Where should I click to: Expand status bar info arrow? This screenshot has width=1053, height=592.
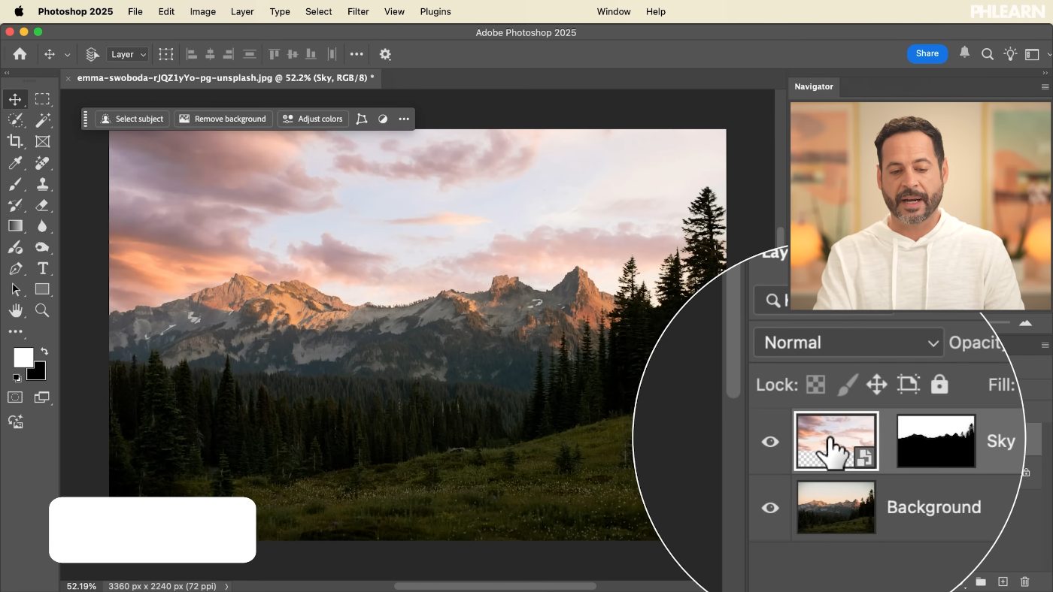point(226,586)
